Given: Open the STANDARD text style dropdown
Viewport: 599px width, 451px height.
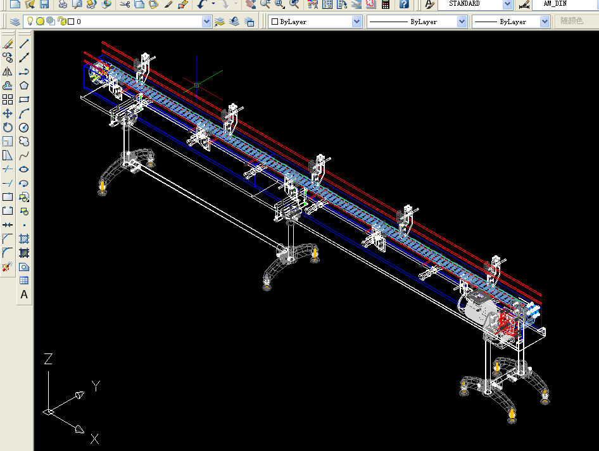Looking at the screenshot, I should click(x=507, y=4).
